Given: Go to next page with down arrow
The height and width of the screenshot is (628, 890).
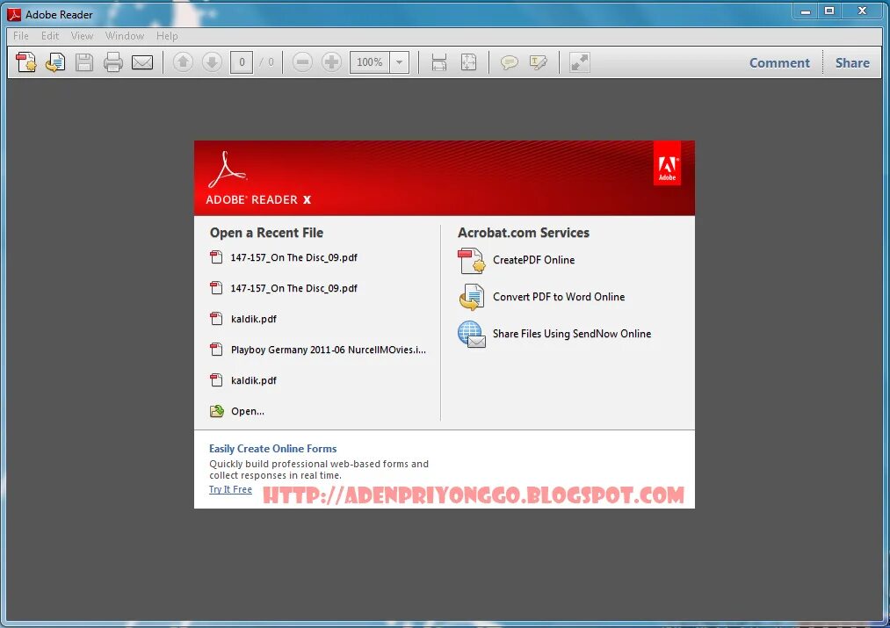Looking at the screenshot, I should [x=212, y=61].
